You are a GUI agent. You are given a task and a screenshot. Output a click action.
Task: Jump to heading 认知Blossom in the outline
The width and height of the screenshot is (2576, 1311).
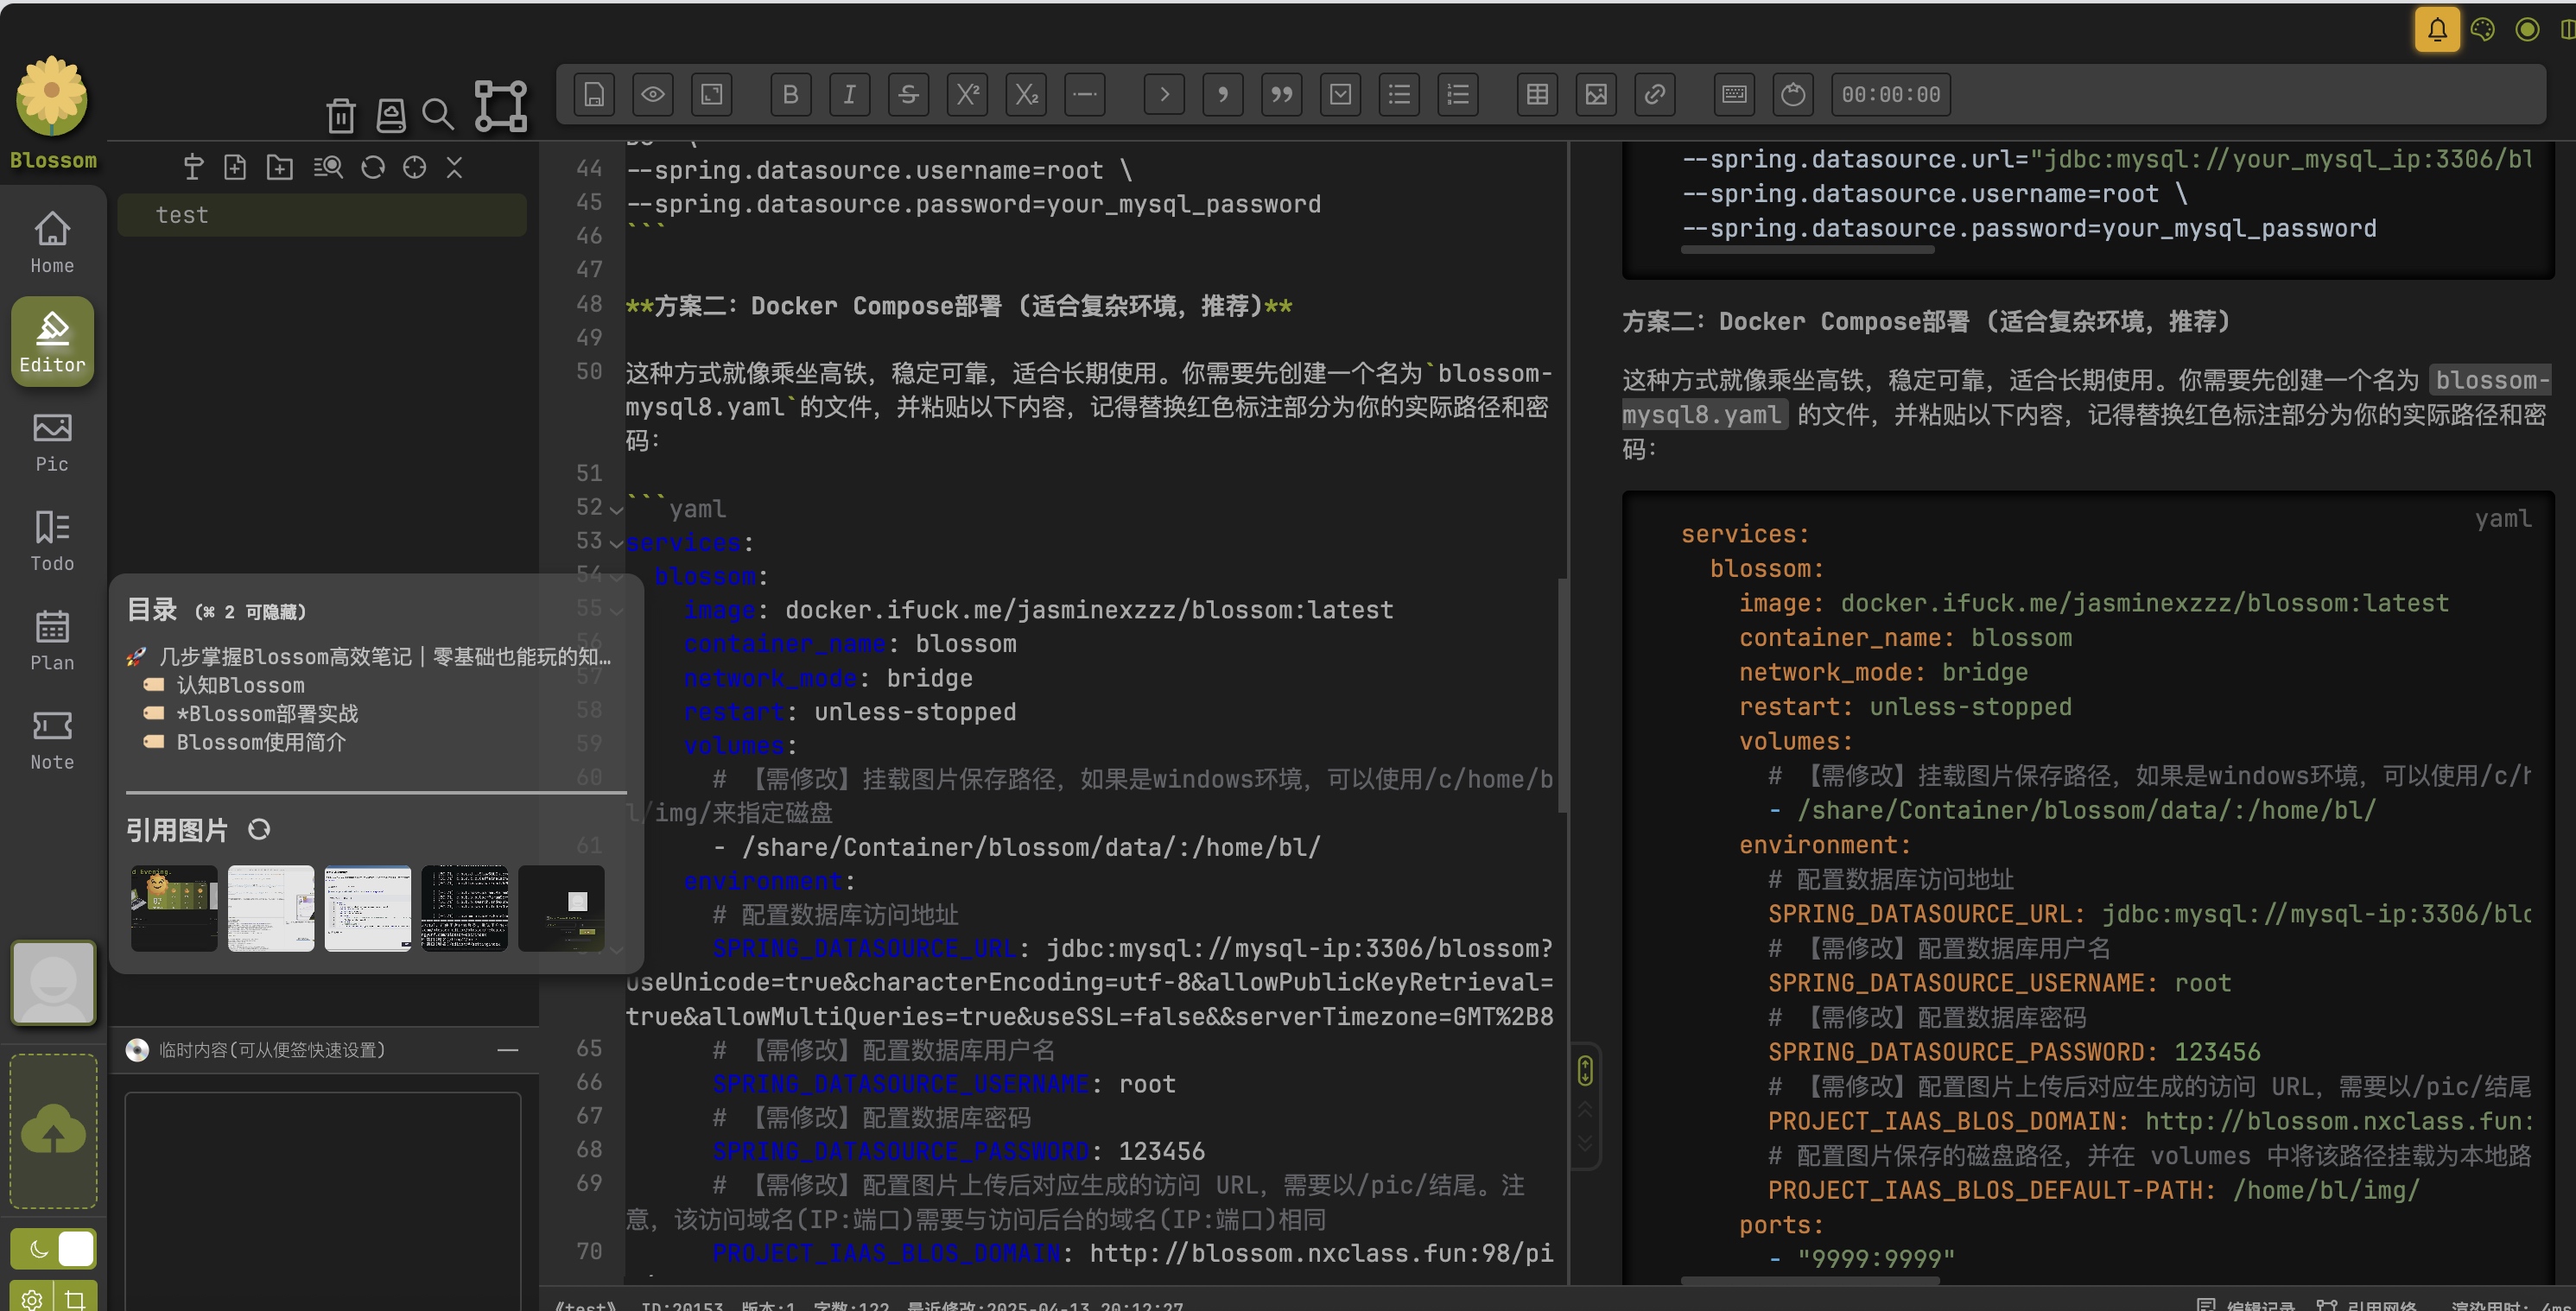click(x=240, y=685)
